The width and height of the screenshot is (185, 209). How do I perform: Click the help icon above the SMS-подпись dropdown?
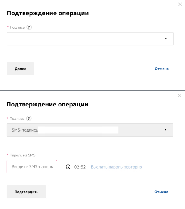point(29,119)
